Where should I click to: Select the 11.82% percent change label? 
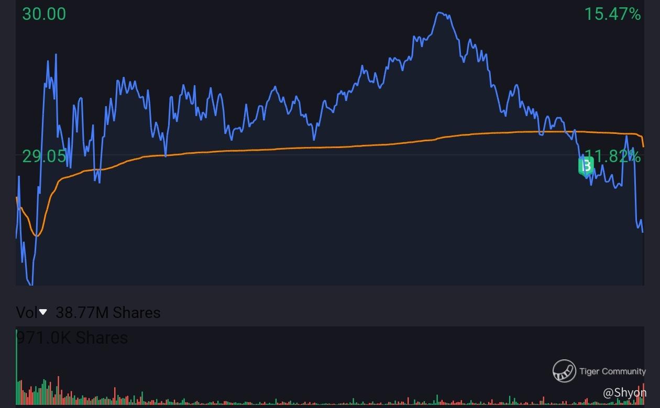(x=612, y=156)
